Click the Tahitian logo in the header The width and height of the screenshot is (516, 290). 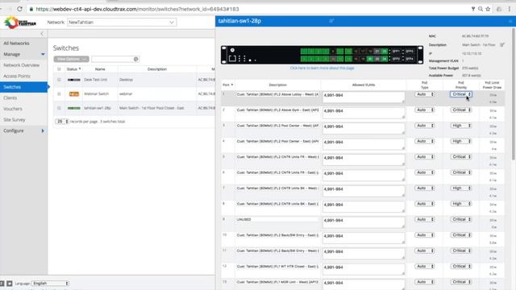point(20,23)
